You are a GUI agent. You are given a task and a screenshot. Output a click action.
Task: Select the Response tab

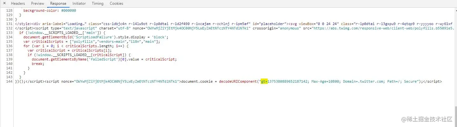(58, 3)
